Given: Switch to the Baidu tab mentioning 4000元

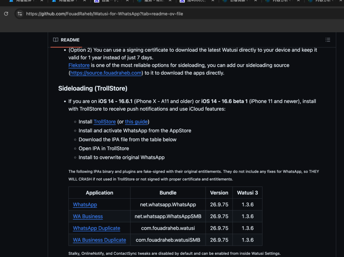Looking at the screenshot, I should point(193,1).
